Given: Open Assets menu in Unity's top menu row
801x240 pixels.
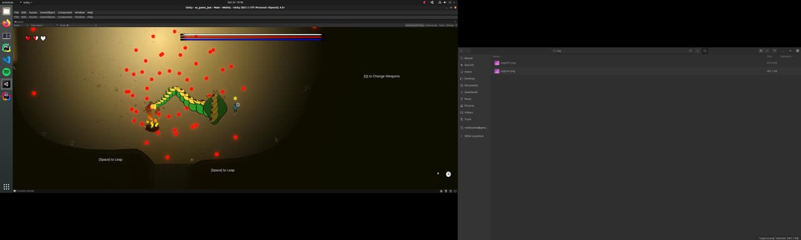Looking at the screenshot, I should [x=33, y=12].
